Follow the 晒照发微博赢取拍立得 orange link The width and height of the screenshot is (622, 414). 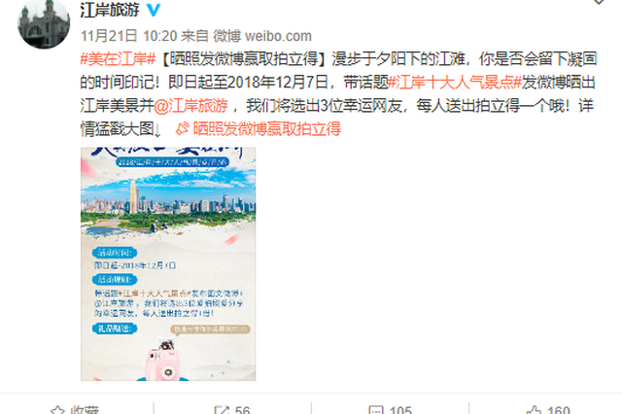[x=267, y=129]
